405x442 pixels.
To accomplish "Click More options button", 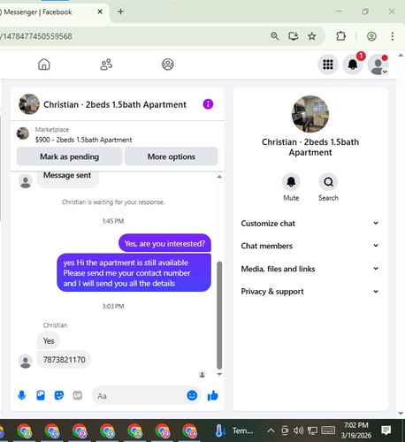I will 172,156.
